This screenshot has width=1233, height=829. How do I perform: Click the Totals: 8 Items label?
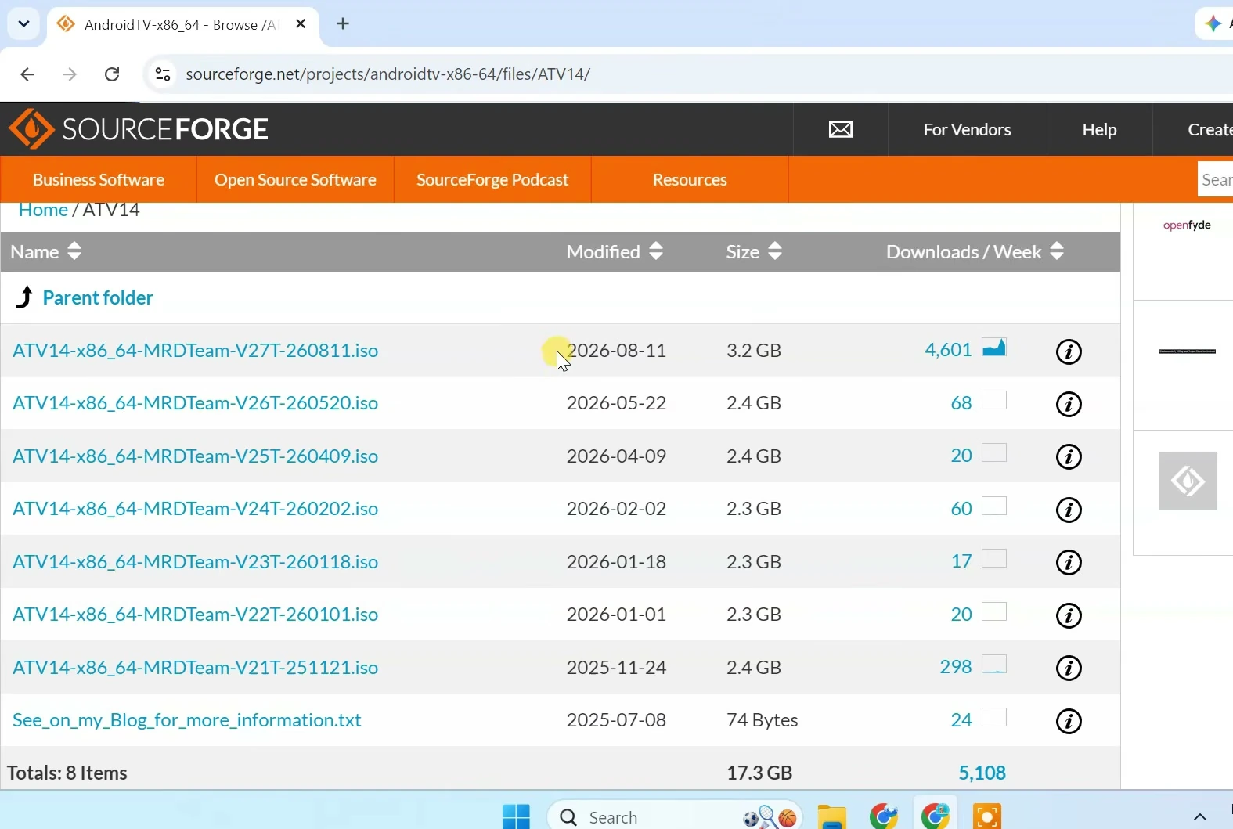(x=67, y=773)
